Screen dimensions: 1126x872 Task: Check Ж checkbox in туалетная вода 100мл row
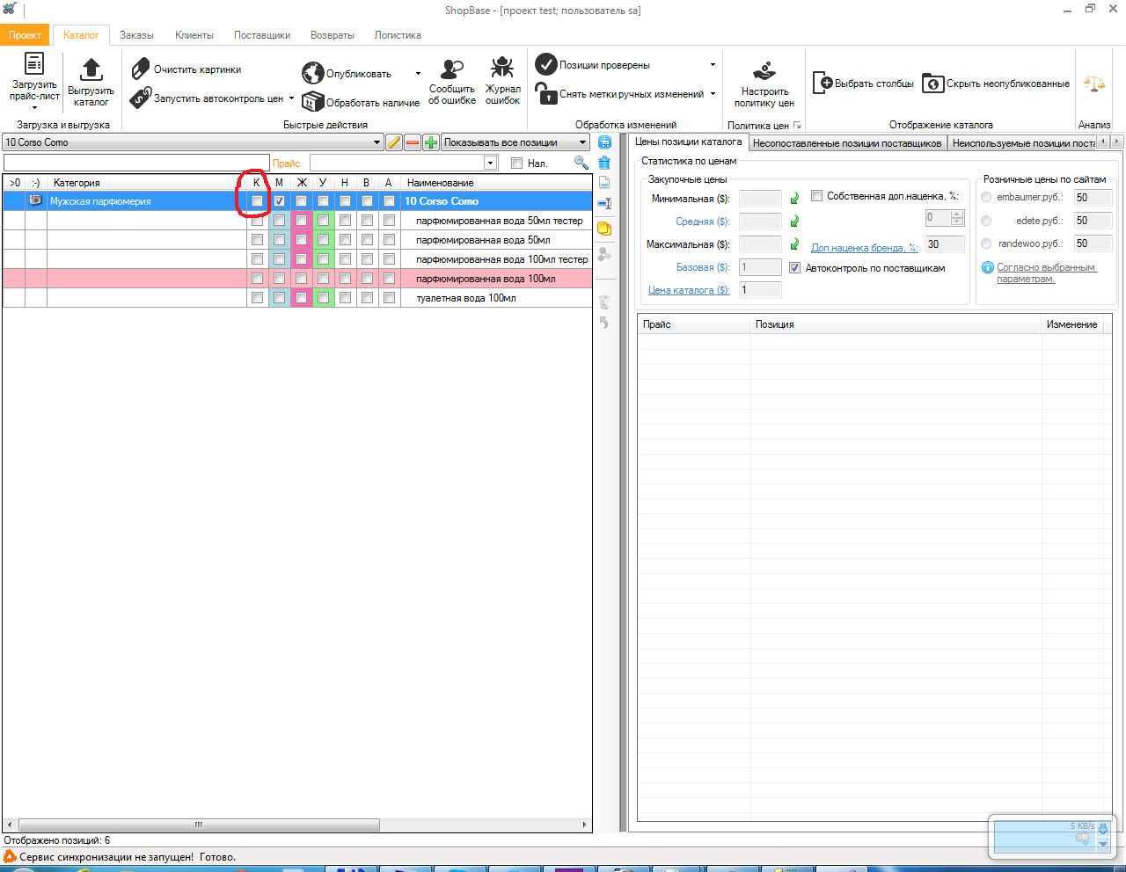point(301,298)
